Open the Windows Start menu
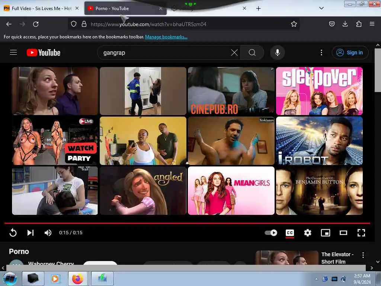Viewport: 381px width, 286px height. click(x=10, y=279)
